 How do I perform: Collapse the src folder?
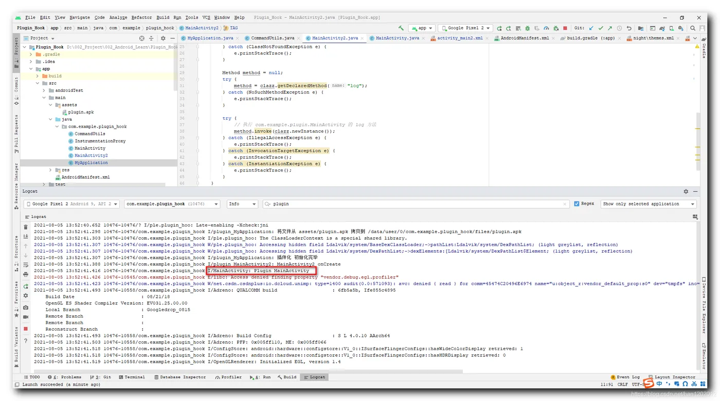(x=38, y=83)
